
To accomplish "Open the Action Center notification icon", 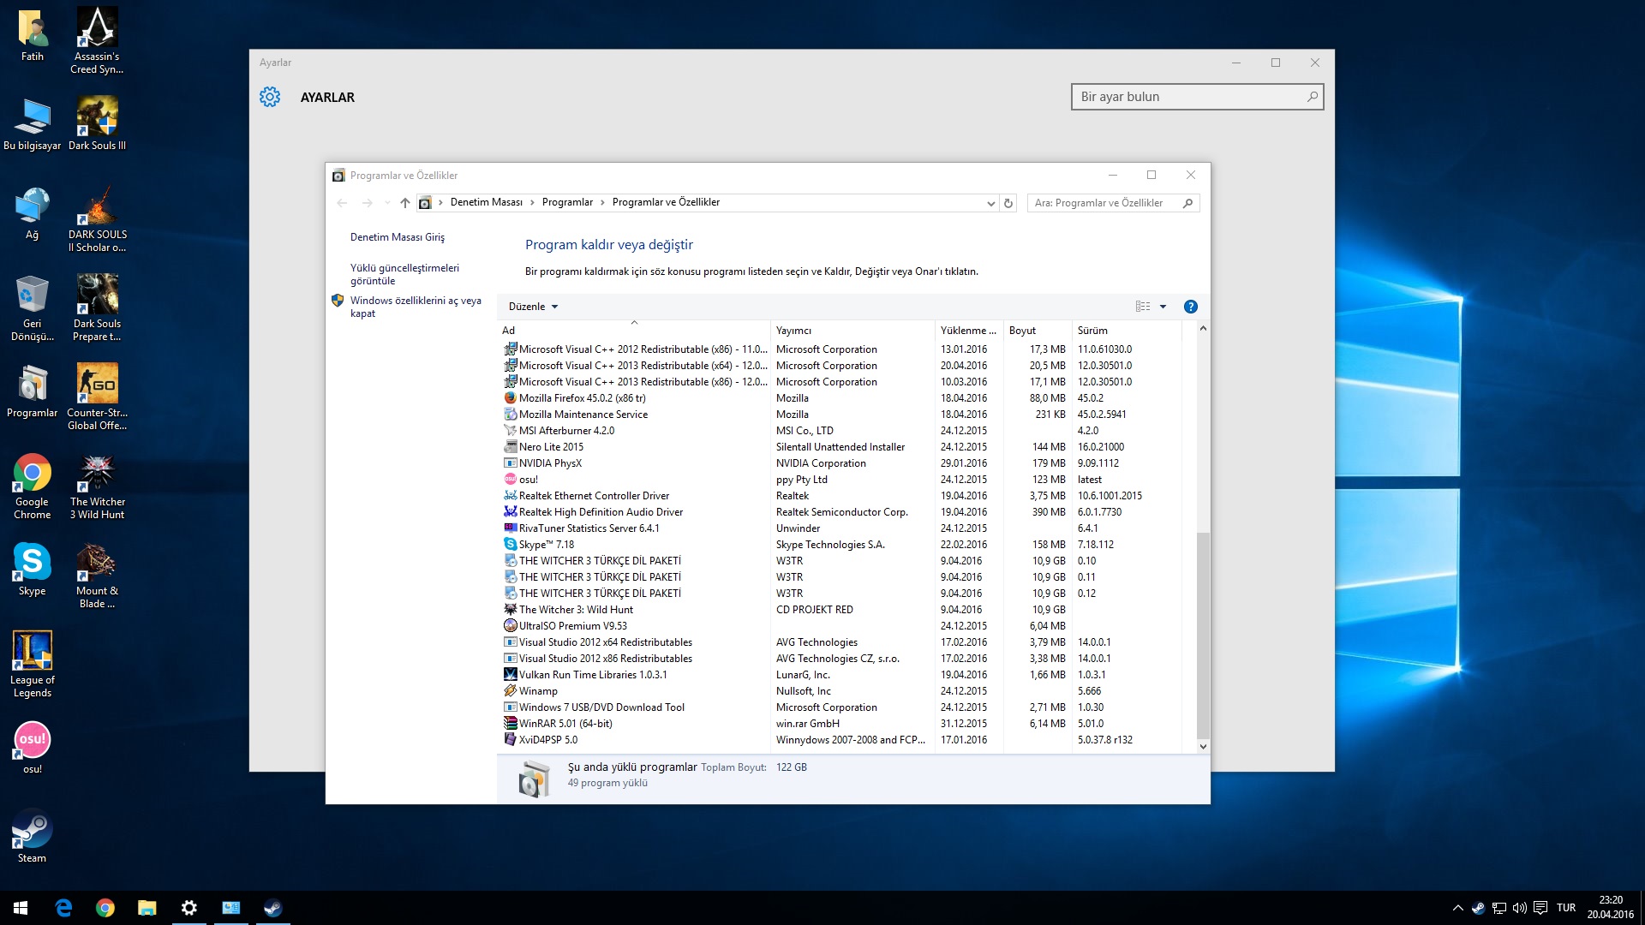I will [1540, 908].
